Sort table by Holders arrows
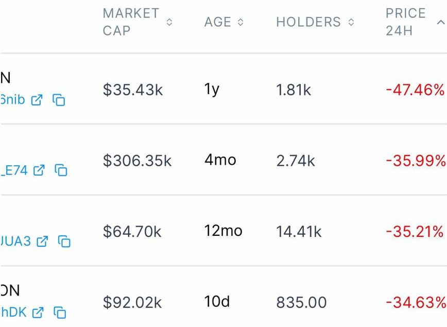This screenshot has width=447, height=327. (x=351, y=22)
